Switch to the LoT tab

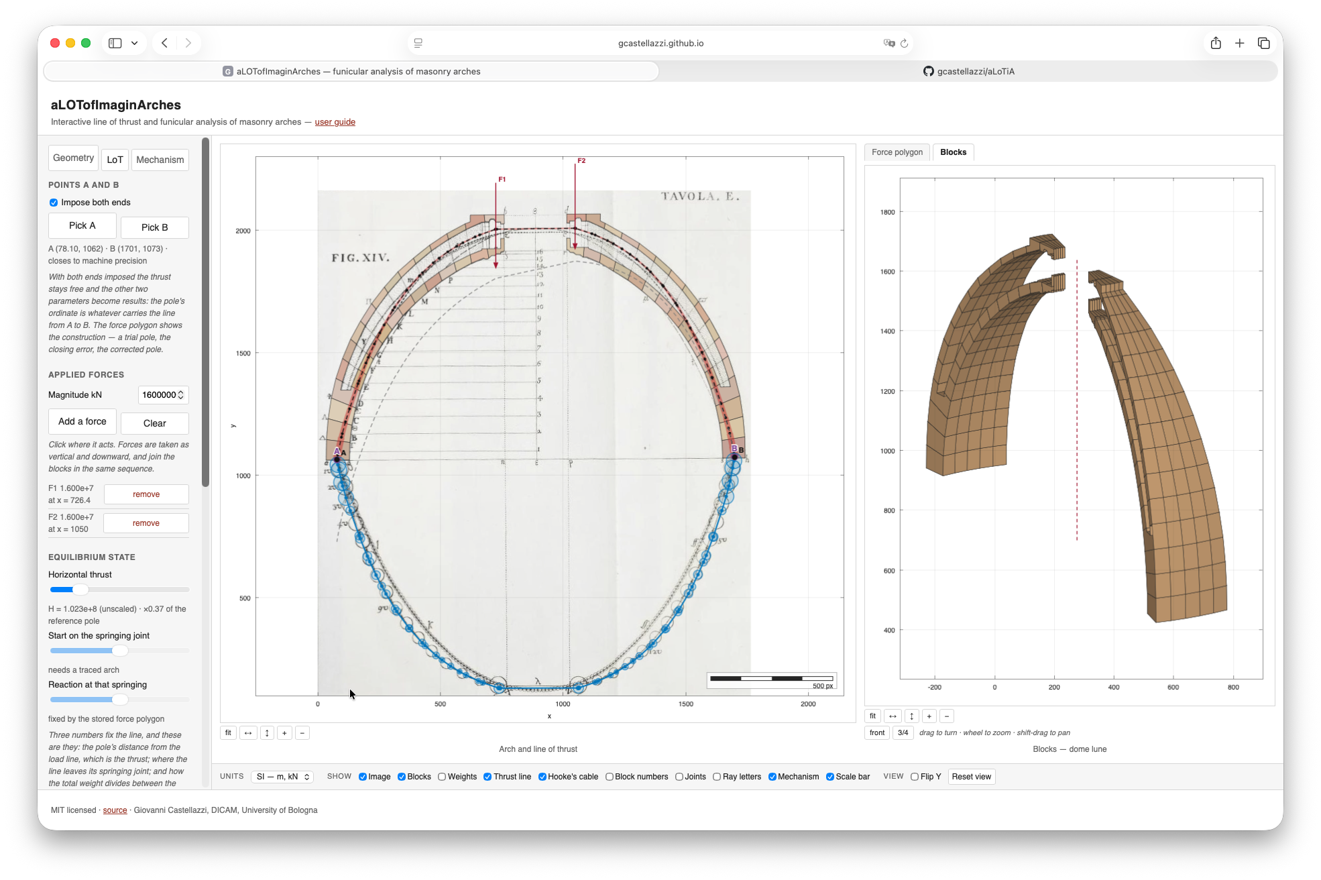[115, 160]
